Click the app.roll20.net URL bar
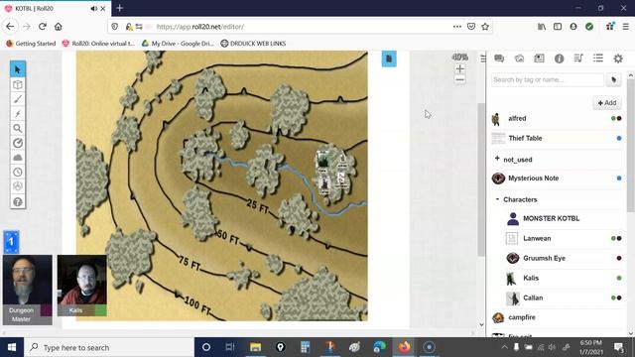Viewport: 635px width, 357px height. [x=300, y=27]
